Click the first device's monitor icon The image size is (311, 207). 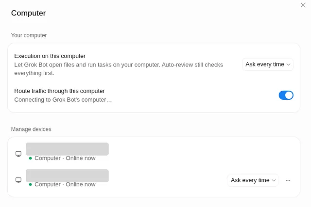[x=18, y=154]
